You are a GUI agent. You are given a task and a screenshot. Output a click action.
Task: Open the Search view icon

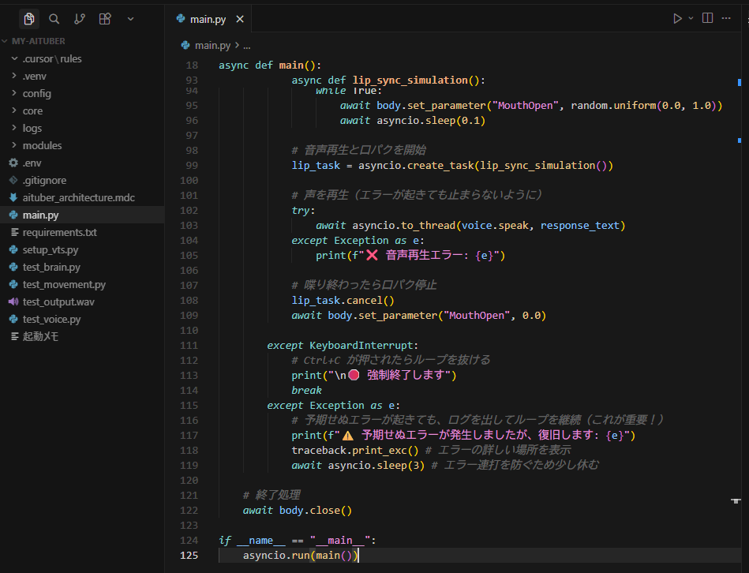coord(54,19)
